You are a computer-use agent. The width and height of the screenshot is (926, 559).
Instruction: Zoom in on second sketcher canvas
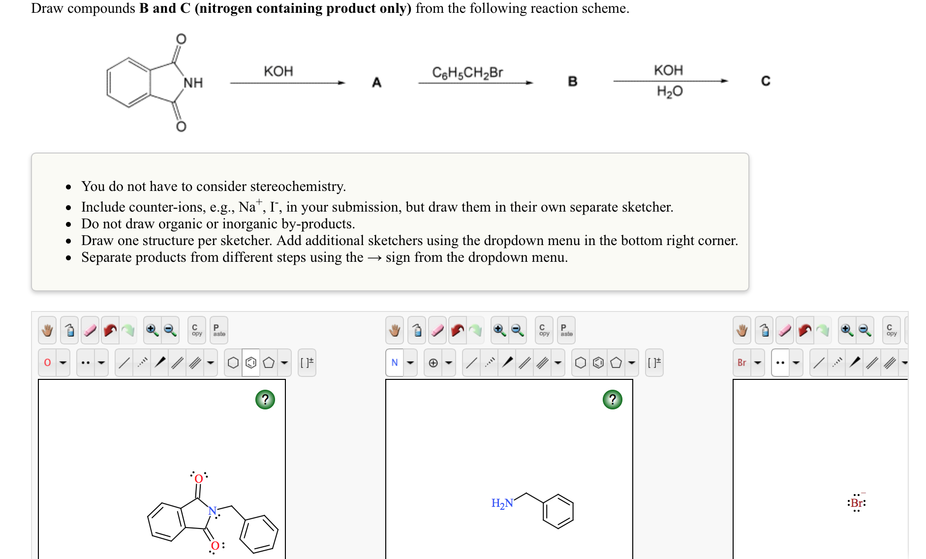[x=499, y=330]
